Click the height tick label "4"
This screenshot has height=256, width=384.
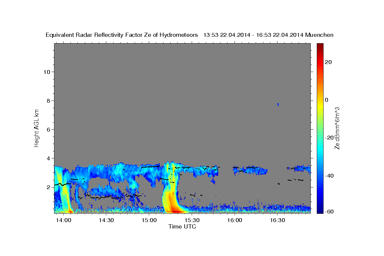click(49, 158)
